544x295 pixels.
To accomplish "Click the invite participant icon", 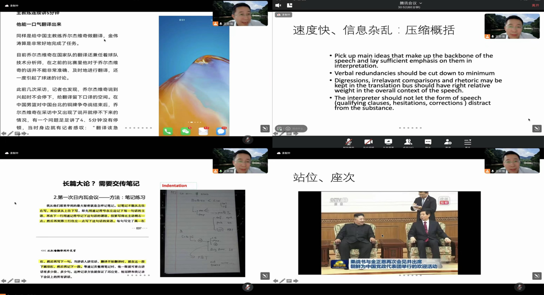I will click(448, 142).
